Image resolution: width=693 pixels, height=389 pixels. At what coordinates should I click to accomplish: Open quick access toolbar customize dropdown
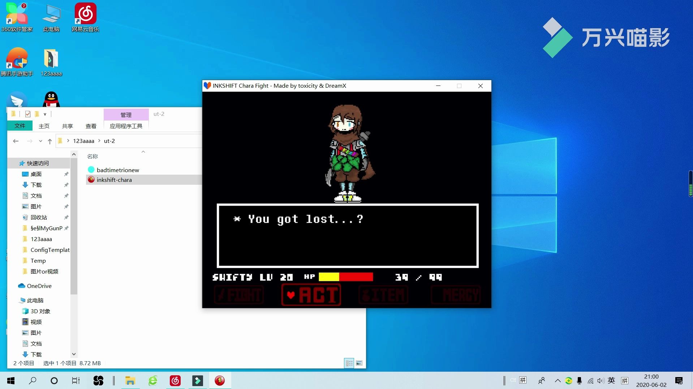(45, 114)
